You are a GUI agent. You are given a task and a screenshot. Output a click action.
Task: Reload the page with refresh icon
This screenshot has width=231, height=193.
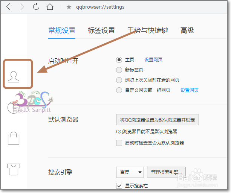click(x=36, y=7)
